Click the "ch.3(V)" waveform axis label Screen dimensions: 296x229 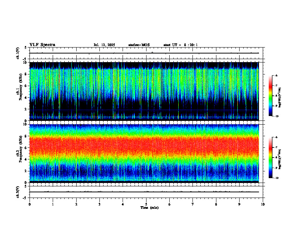18,192
